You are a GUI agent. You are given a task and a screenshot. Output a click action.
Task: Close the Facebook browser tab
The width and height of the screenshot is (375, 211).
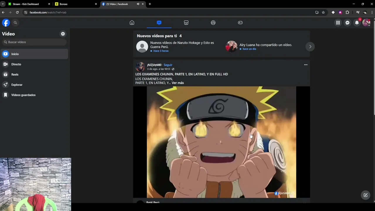[143, 4]
